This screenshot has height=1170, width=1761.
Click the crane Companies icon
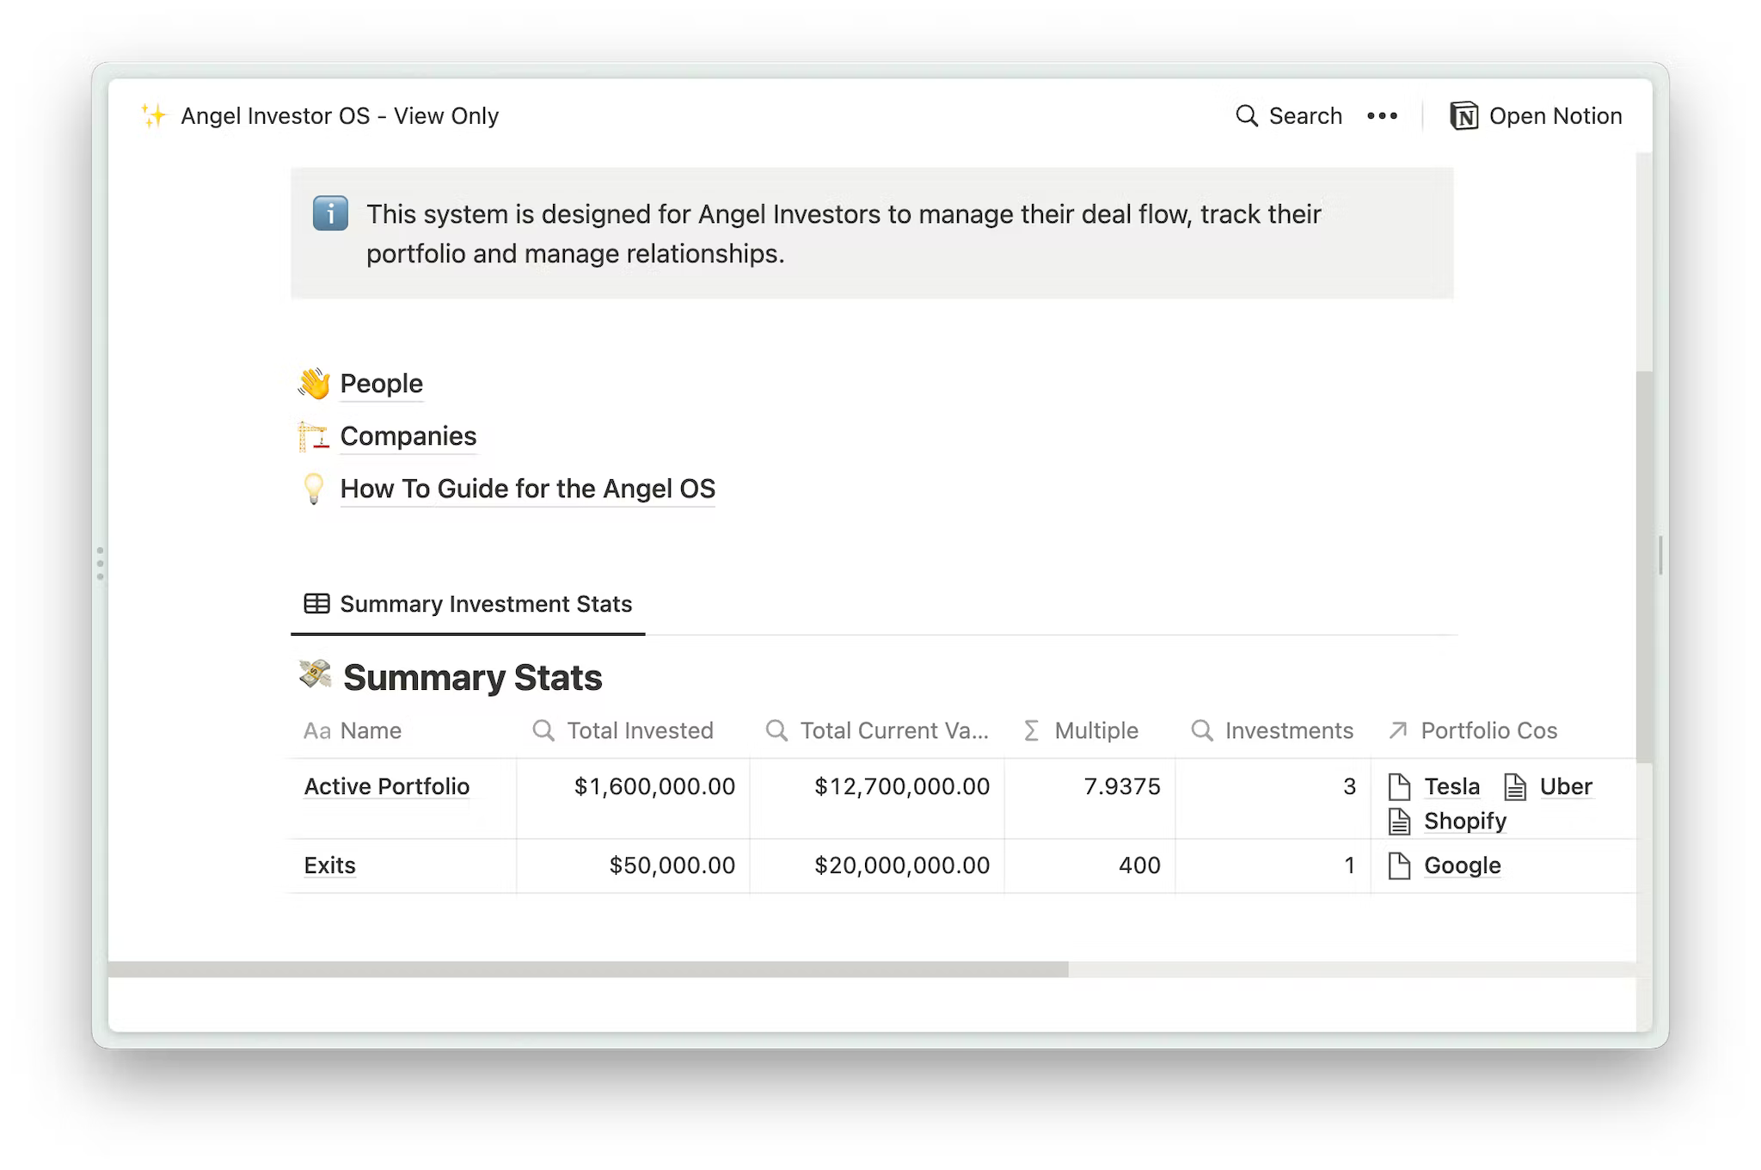(x=314, y=436)
